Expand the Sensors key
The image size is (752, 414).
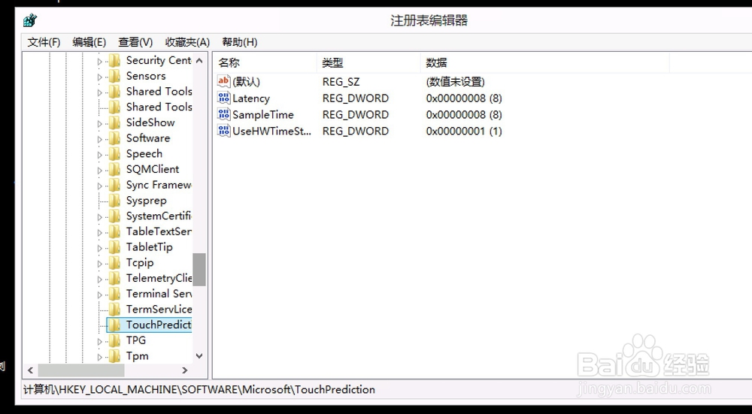click(100, 77)
